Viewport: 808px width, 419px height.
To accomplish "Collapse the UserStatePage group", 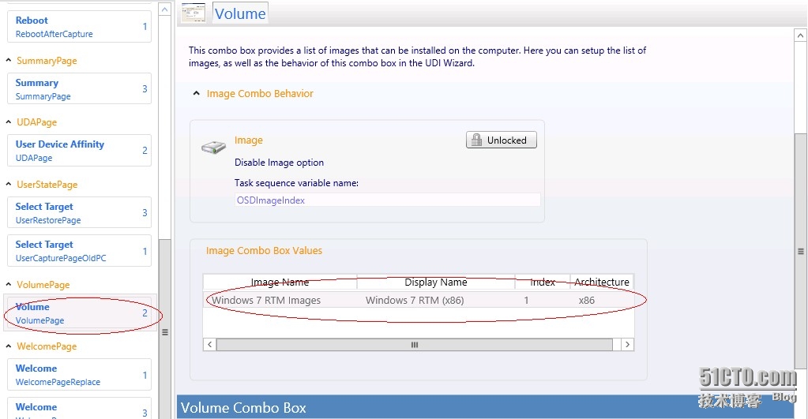I will point(9,185).
